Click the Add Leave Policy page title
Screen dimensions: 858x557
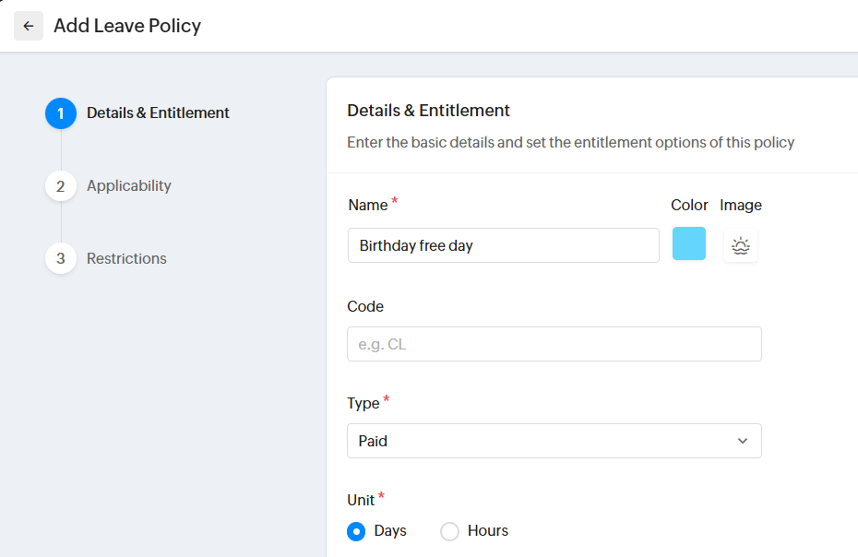pyautogui.click(x=127, y=26)
